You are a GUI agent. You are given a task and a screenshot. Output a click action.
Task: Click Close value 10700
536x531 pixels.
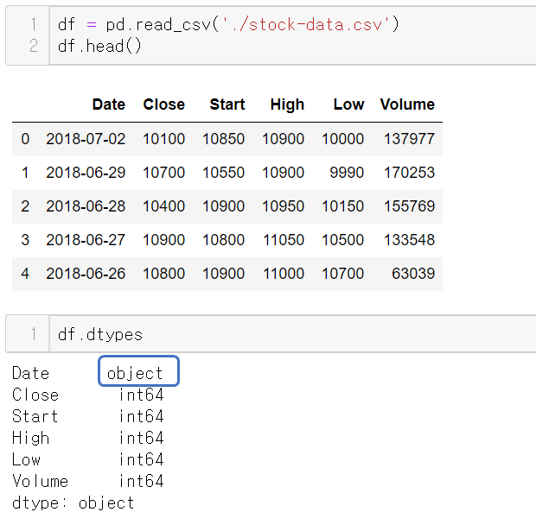pyautogui.click(x=164, y=173)
